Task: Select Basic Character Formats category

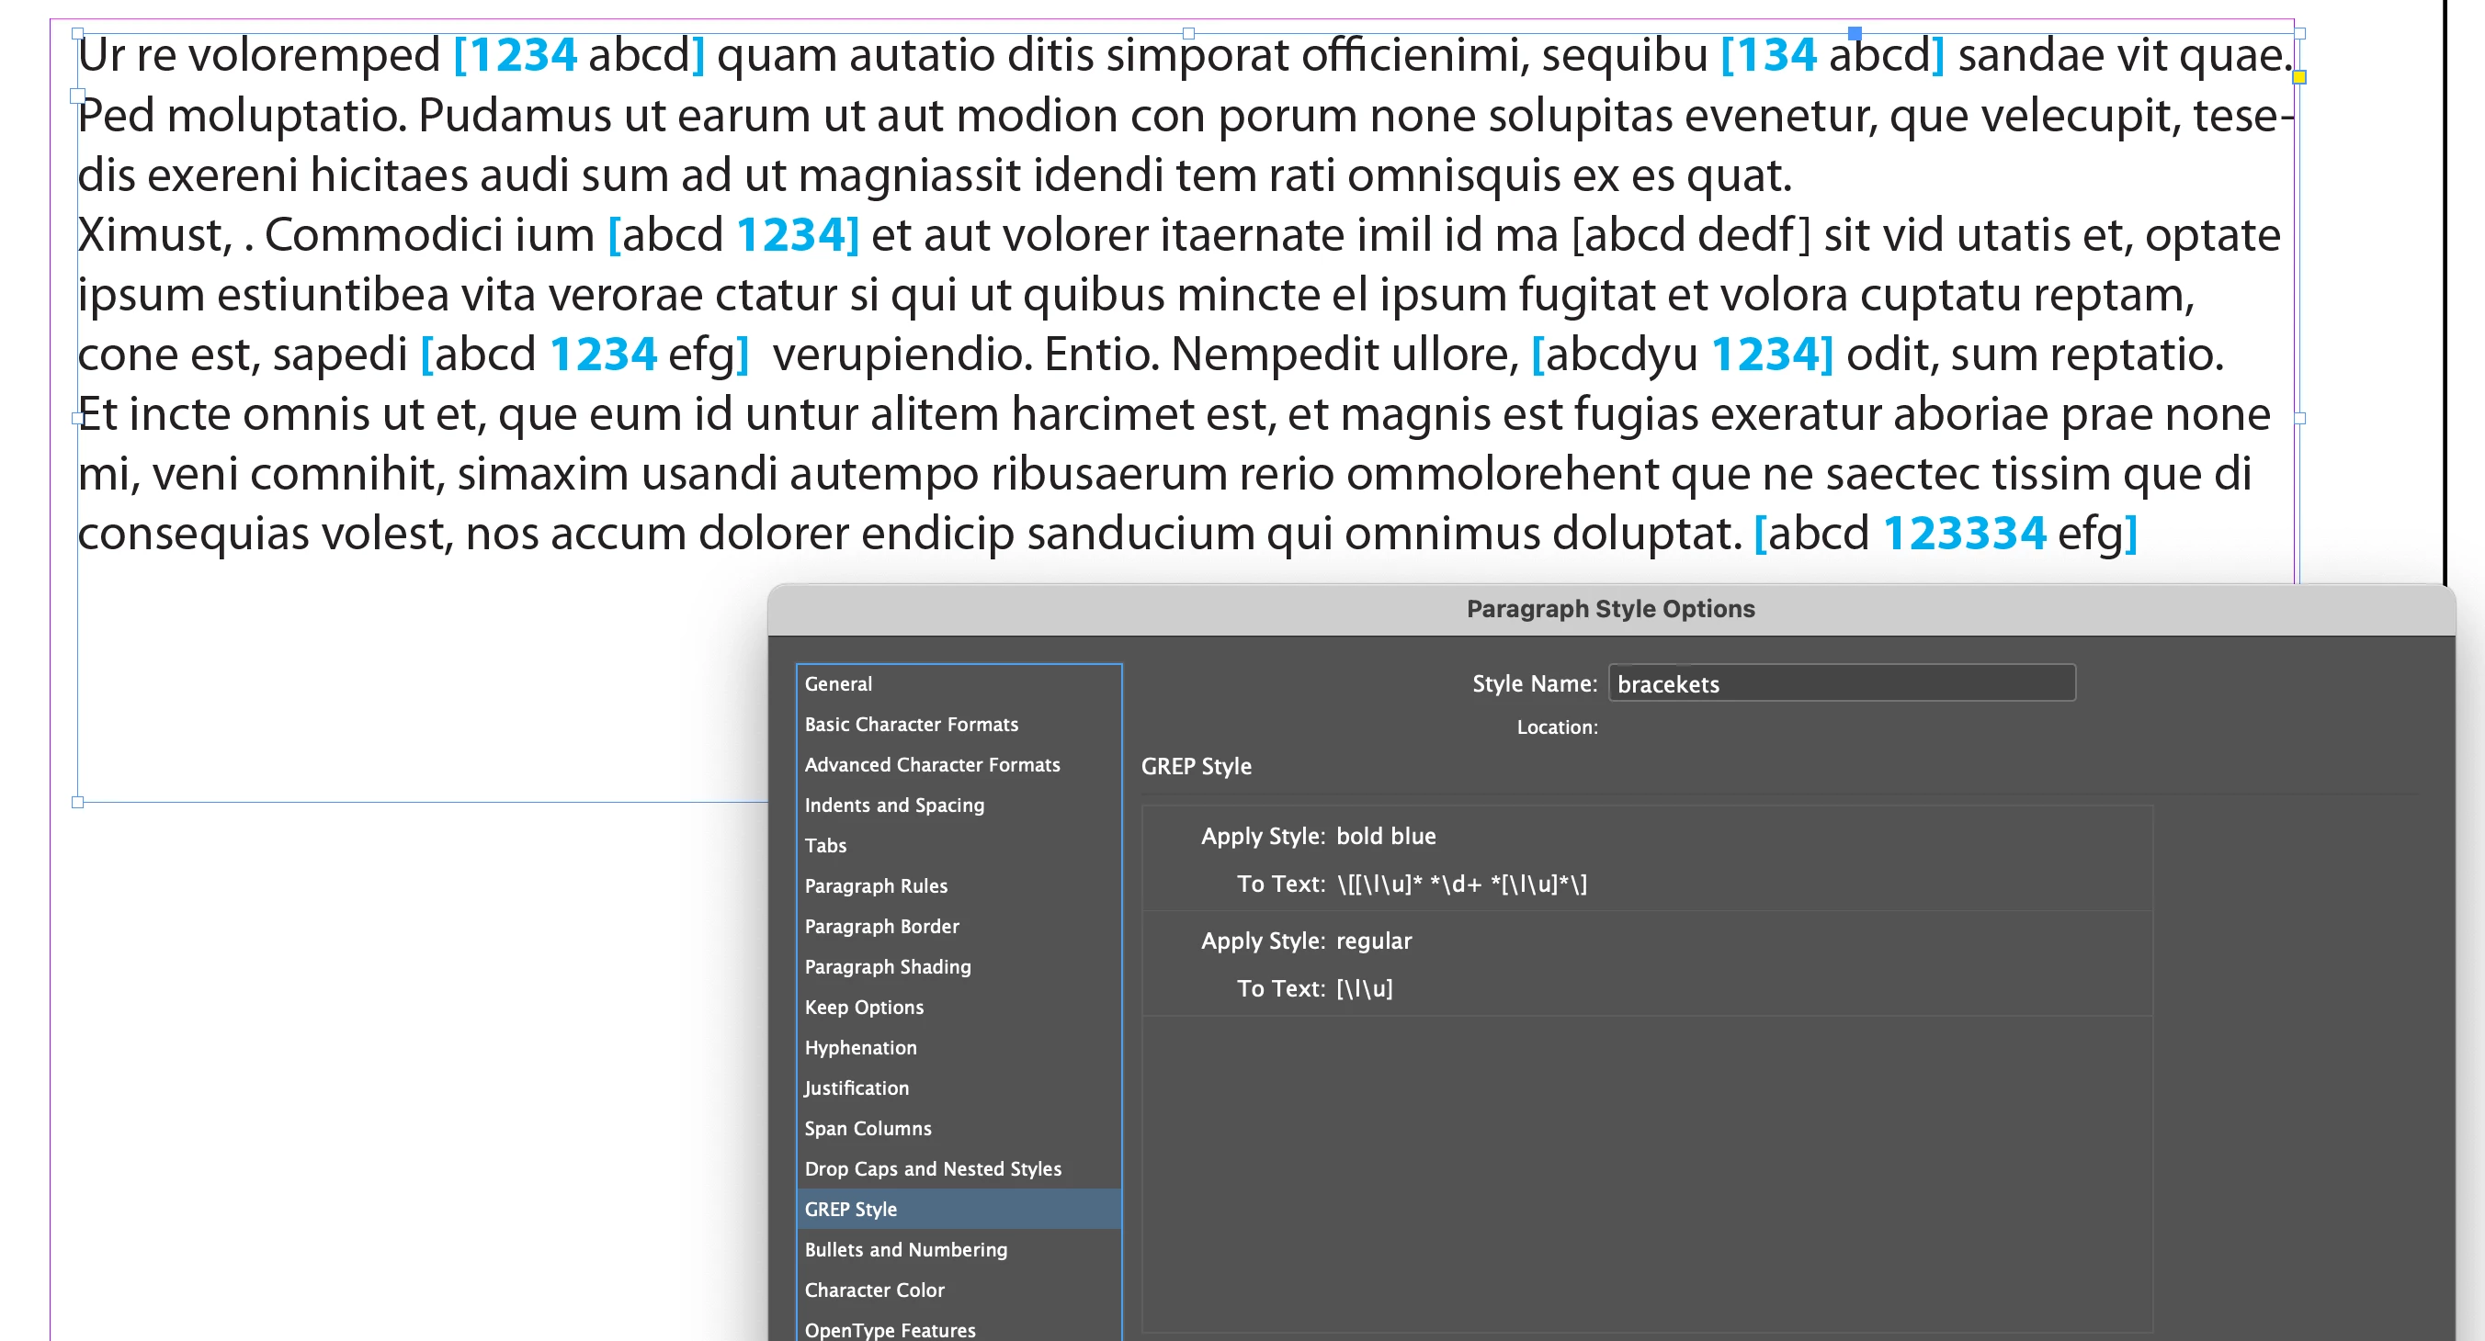Action: point(911,724)
